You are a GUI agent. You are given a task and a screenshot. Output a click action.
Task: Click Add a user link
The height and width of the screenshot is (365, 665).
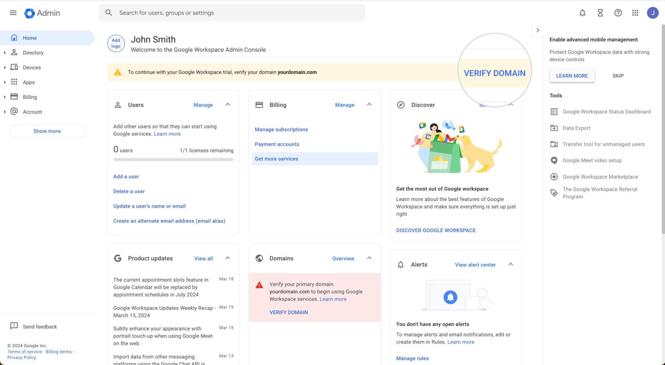click(126, 176)
